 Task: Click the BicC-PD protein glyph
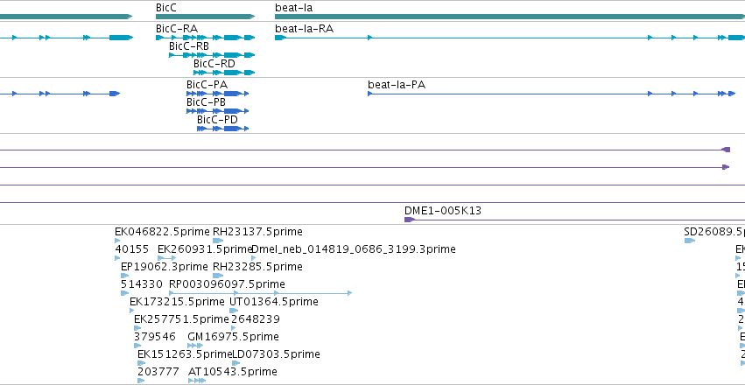pyautogui.click(x=223, y=129)
